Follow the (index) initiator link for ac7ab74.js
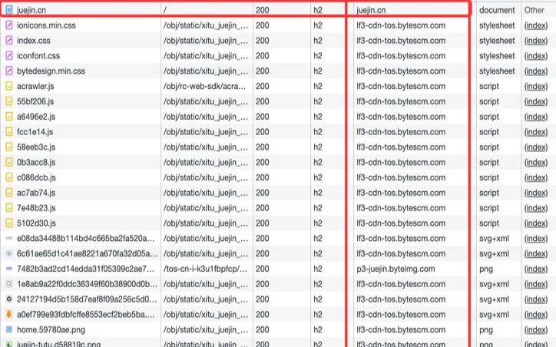 [x=535, y=193]
